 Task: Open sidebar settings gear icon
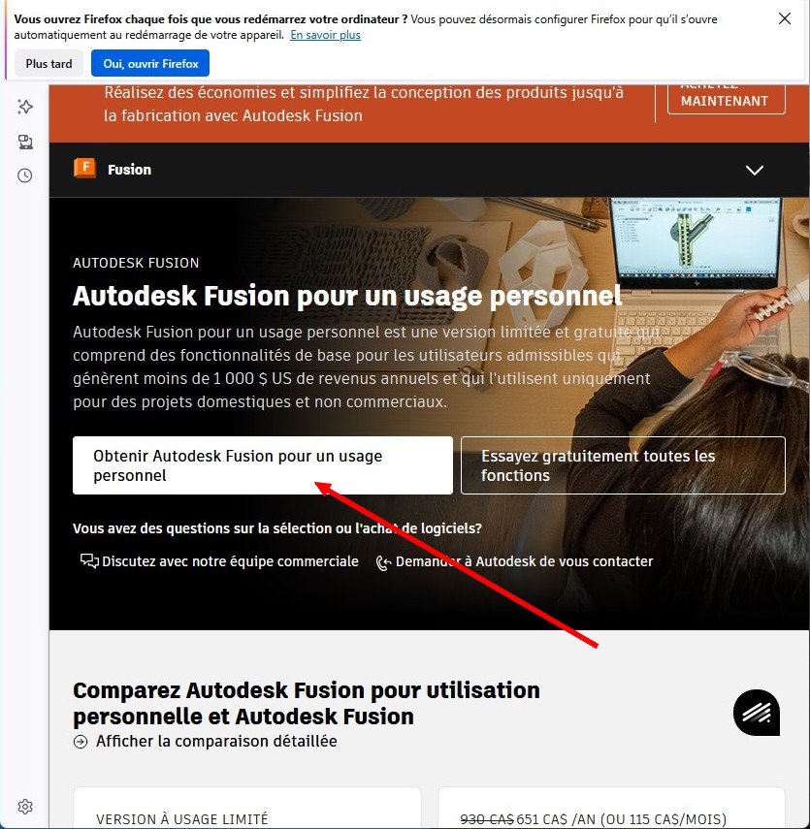point(25,807)
